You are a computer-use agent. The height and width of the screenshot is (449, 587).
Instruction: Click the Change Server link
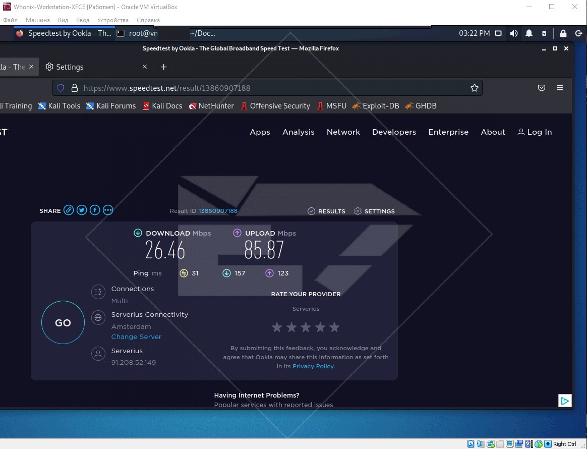pyautogui.click(x=136, y=336)
